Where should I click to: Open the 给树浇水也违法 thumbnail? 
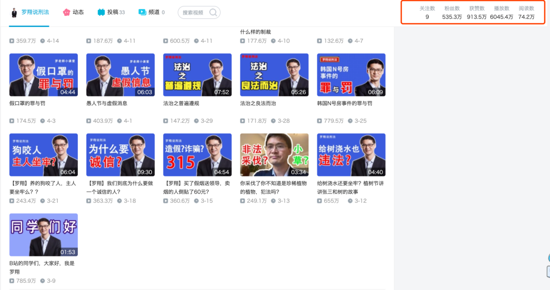point(351,155)
